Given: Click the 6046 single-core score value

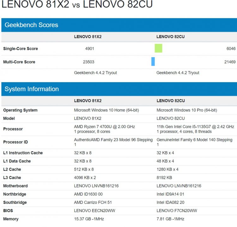Looking at the screenshot, I should (x=231, y=49).
